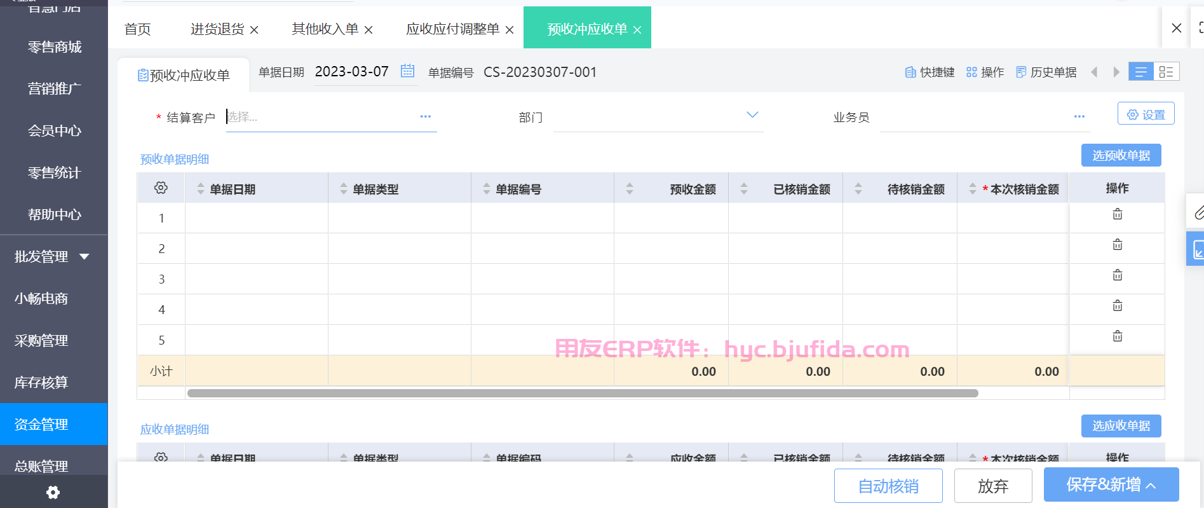
Task: Sort by 预收金额 column
Action: pos(630,188)
